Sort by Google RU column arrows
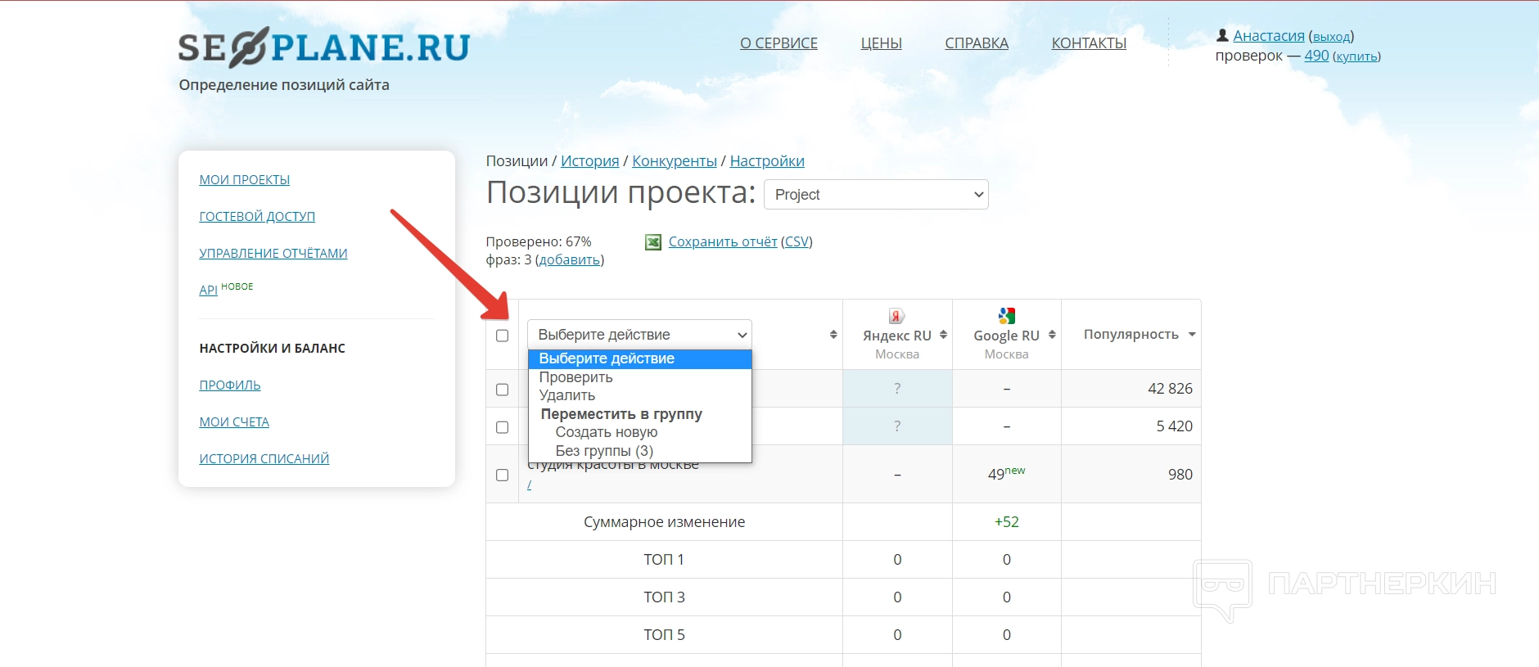 pos(1052,335)
